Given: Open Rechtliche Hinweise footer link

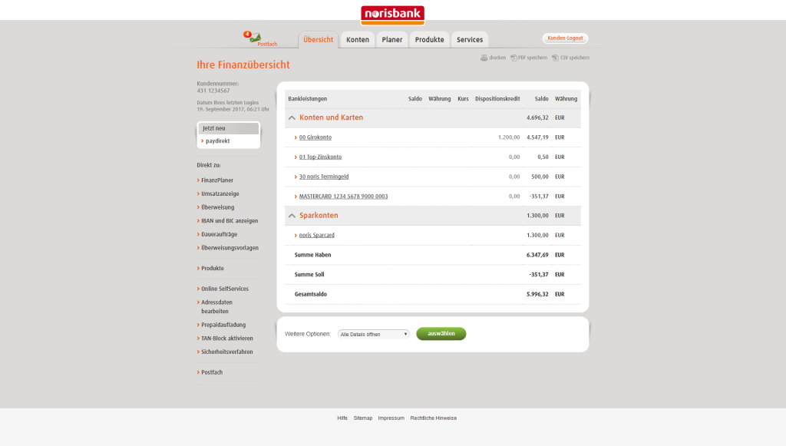Looking at the screenshot, I should pos(434,418).
